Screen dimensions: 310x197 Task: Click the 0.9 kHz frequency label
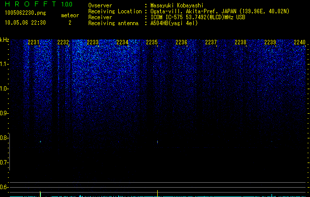4,113
